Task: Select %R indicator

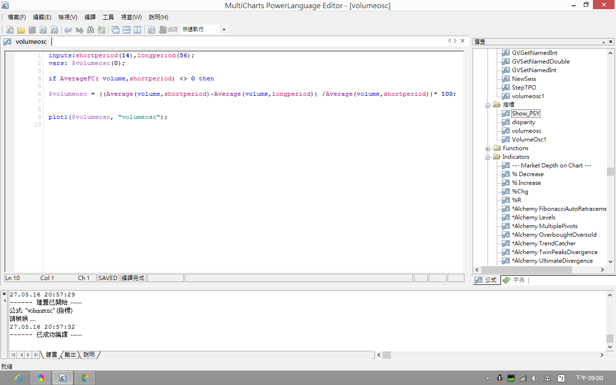Action: [x=516, y=200]
